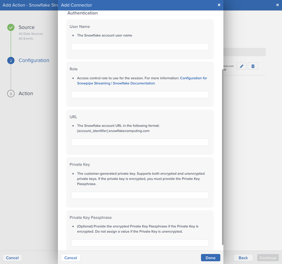The height and width of the screenshot is (264, 282).
Task: Click the Continue button
Action: click(x=268, y=258)
